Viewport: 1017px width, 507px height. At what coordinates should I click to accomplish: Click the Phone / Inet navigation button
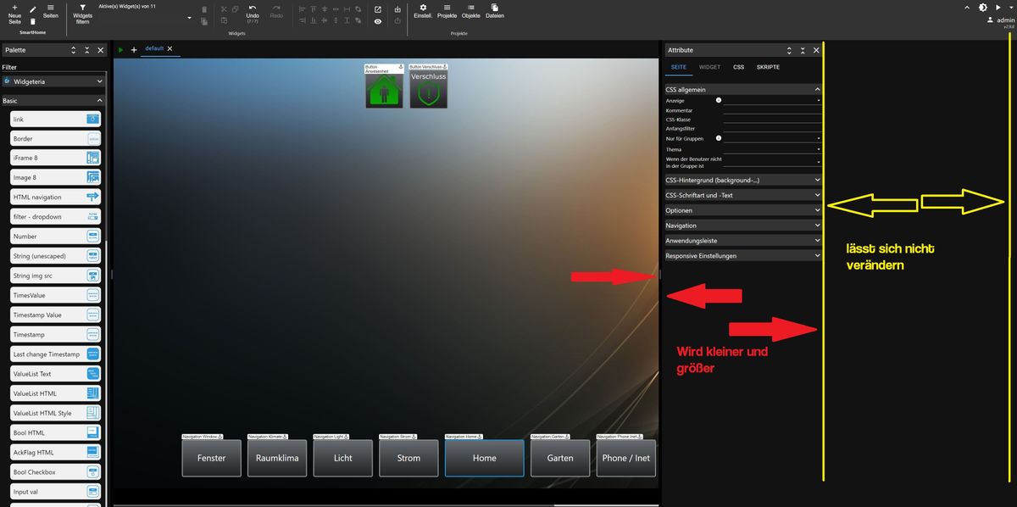pos(625,458)
